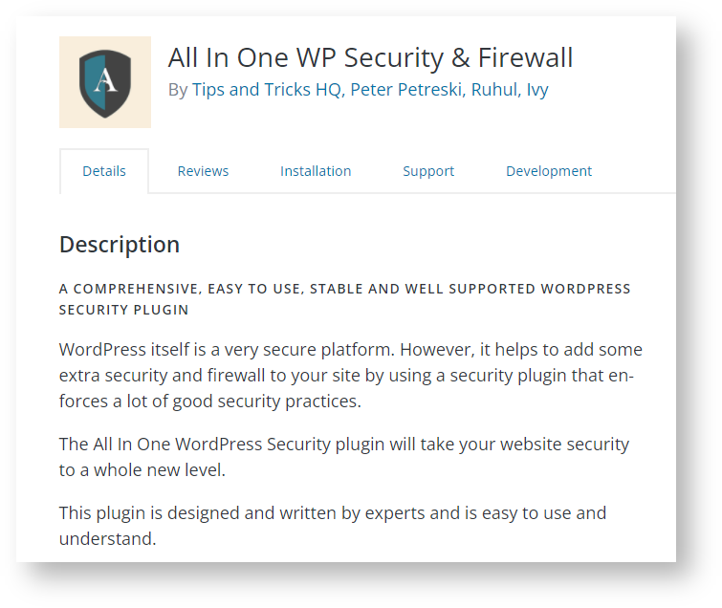Click paragraph starting 'The All In One WordPress Security'
The width and height of the screenshot is (722, 608).
(x=344, y=457)
